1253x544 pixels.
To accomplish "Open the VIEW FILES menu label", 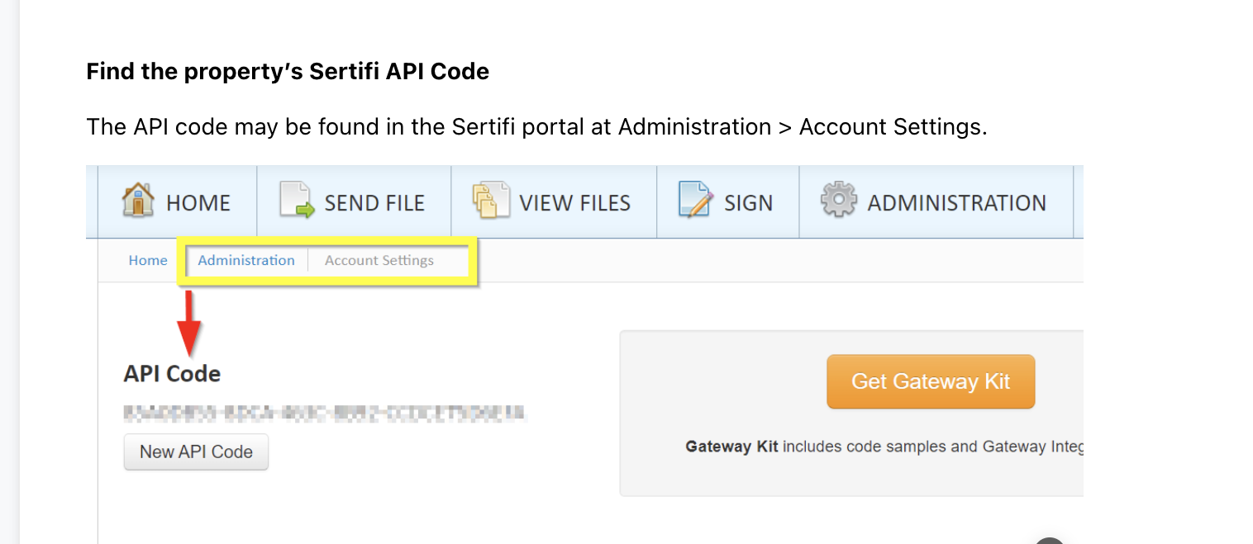I will (x=574, y=203).
